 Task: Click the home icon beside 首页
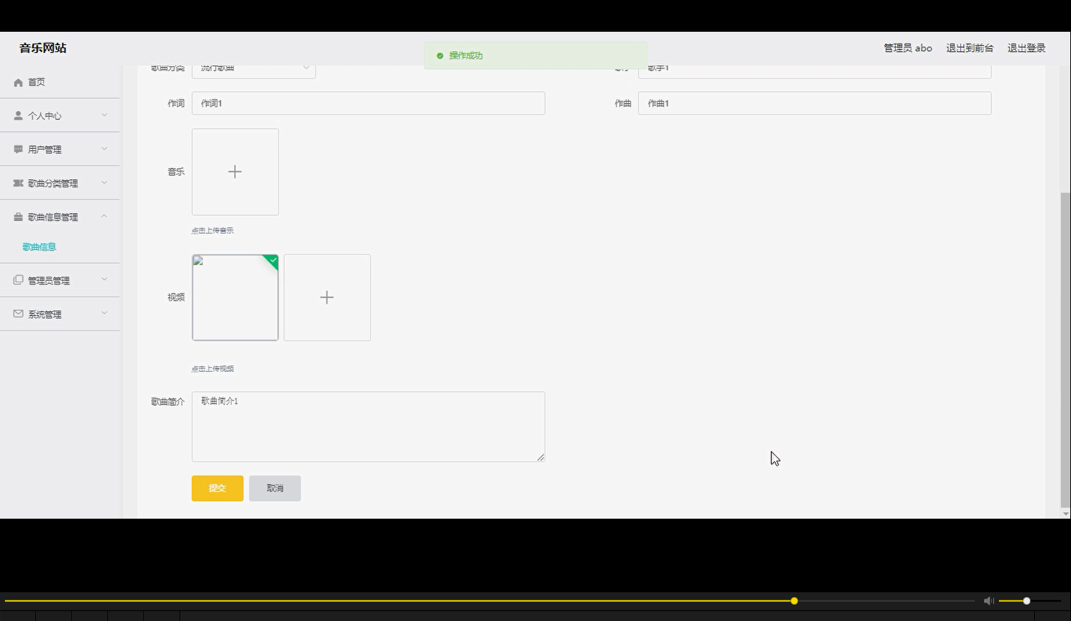18,83
